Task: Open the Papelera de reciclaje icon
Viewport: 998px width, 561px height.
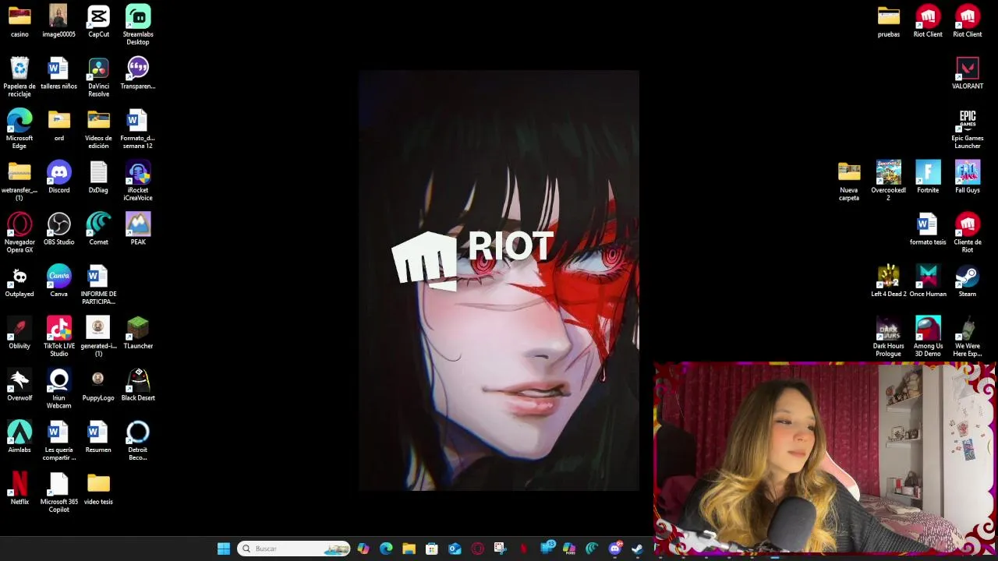Action: (19, 76)
